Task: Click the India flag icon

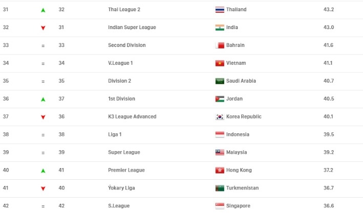Action: pos(220,28)
